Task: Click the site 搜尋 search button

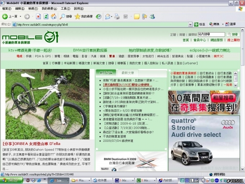Action: click(233, 34)
